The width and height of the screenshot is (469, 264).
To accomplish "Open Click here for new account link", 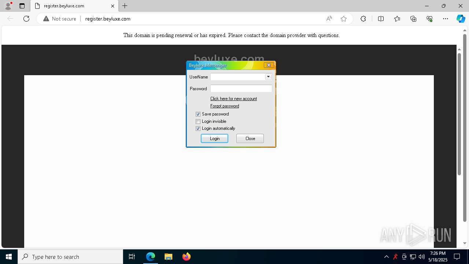I will click(x=233, y=99).
